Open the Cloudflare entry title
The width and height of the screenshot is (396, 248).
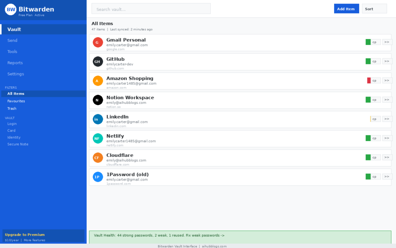click(120, 155)
